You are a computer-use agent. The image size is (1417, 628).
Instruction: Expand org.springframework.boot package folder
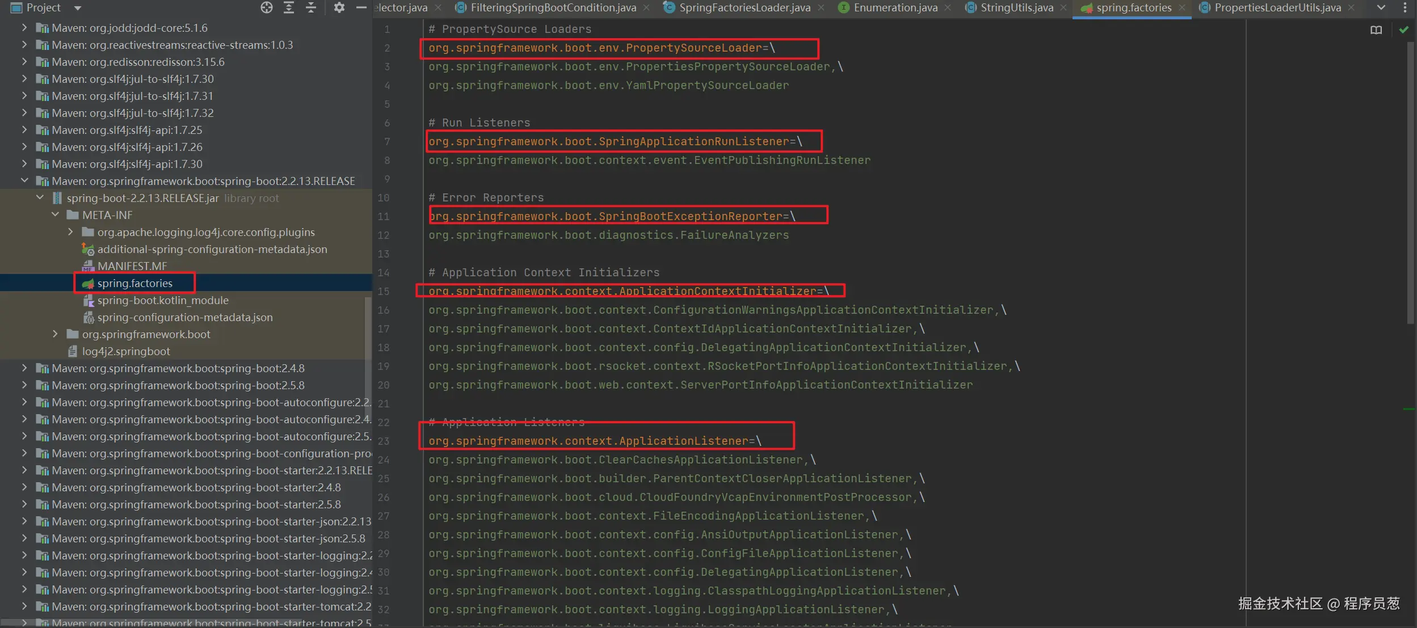tap(55, 334)
